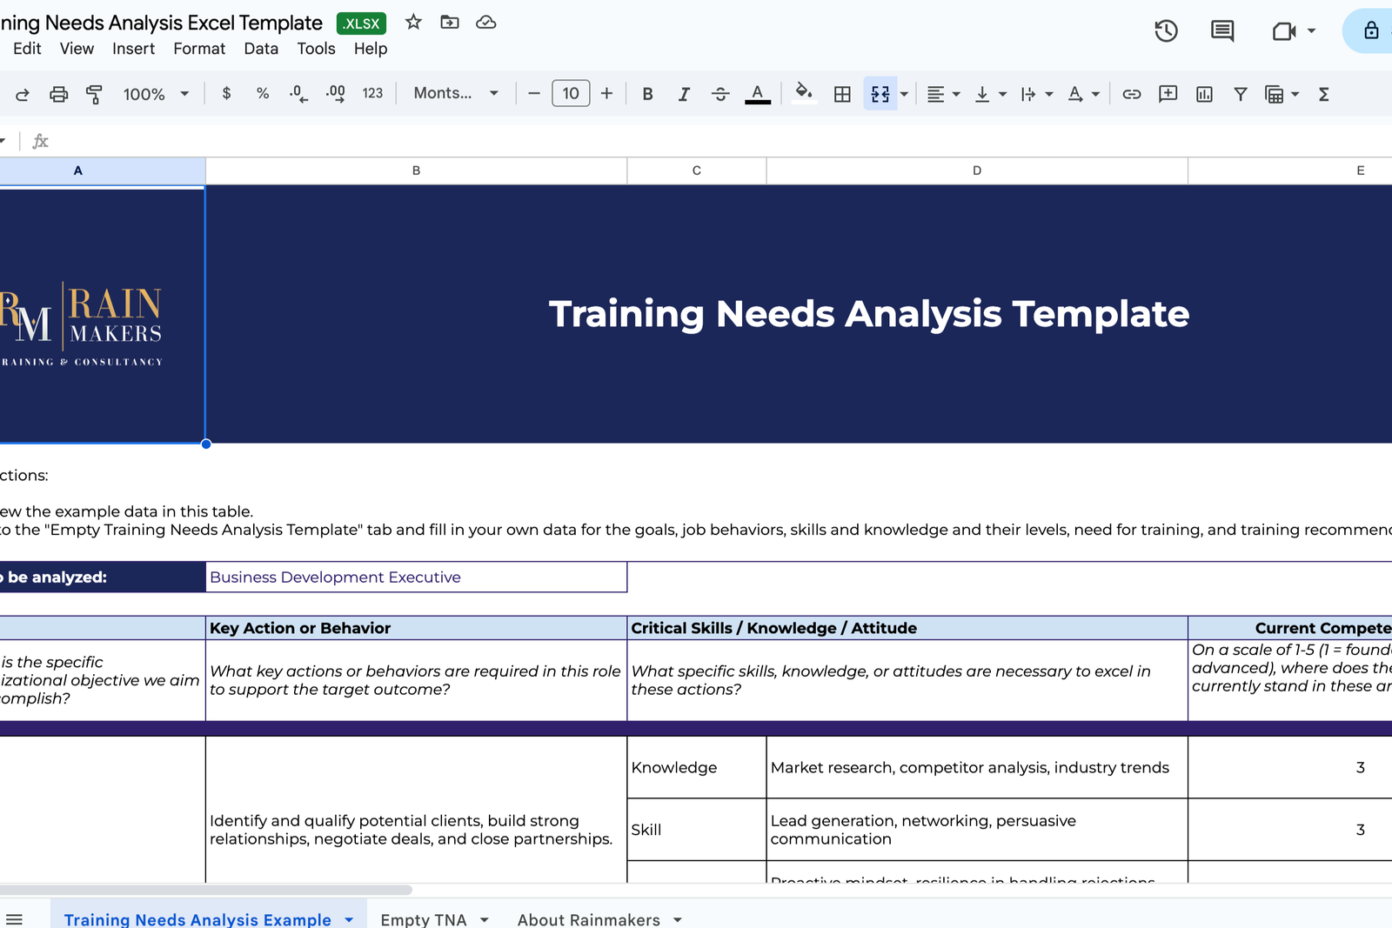Open font family Monts... dropdown
This screenshot has height=928, width=1392.
pyautogui.click(x=456, y=93)
